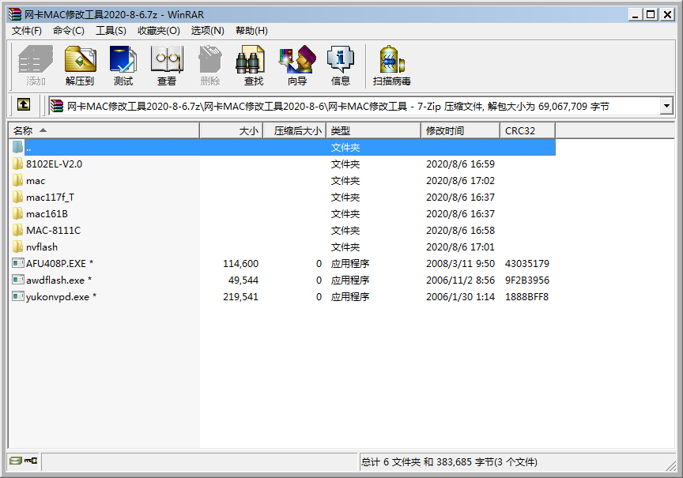Screen dimensions: 683x478
Task: Launch the Wizard (向导) tool
Action: (297, 66)
